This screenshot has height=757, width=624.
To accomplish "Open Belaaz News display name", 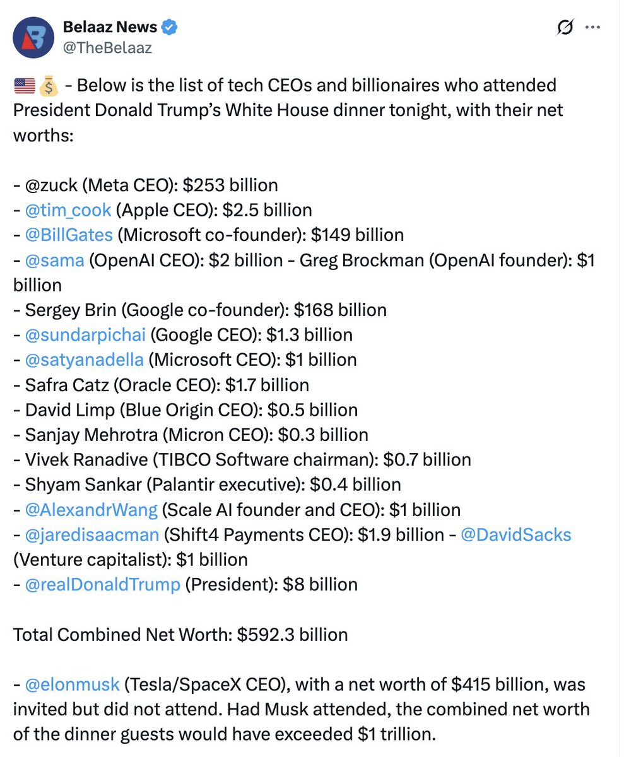I will click(x=110, y=28).
